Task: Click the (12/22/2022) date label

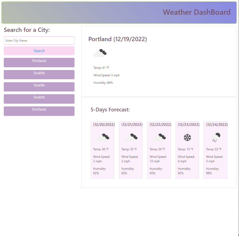Action: tap(160, 125)
